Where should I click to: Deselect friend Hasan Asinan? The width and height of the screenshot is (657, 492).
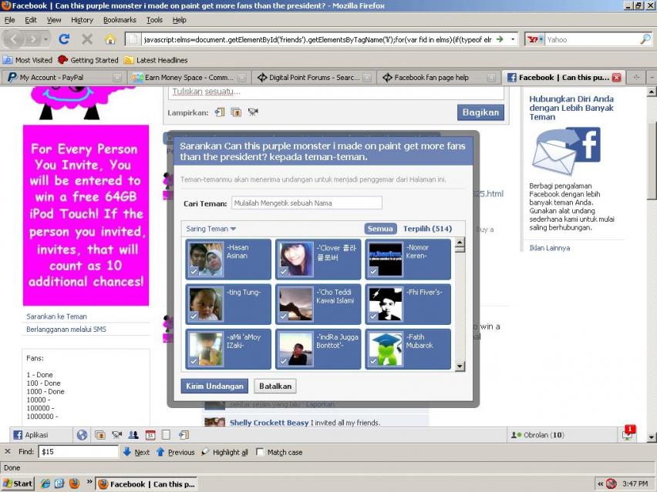coord(228,259)
